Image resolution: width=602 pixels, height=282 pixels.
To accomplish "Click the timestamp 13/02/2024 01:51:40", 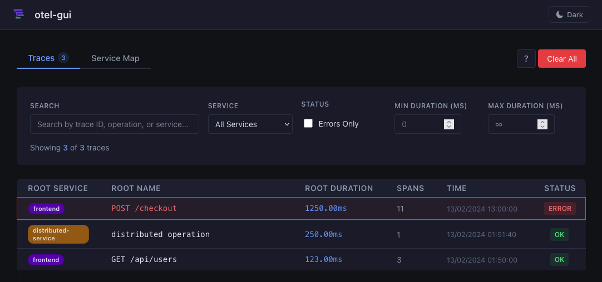I will (x=481, y=234).
